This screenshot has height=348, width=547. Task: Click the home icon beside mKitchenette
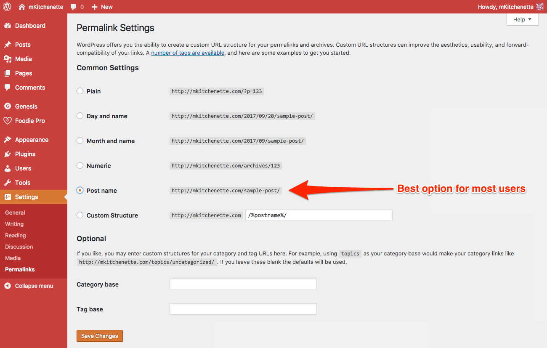point(22,7)
